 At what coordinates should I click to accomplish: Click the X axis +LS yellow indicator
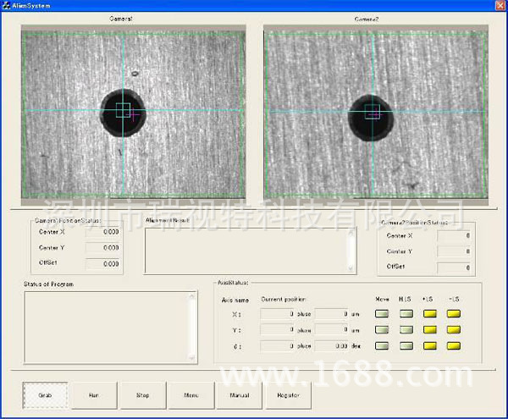coord(430,314)
